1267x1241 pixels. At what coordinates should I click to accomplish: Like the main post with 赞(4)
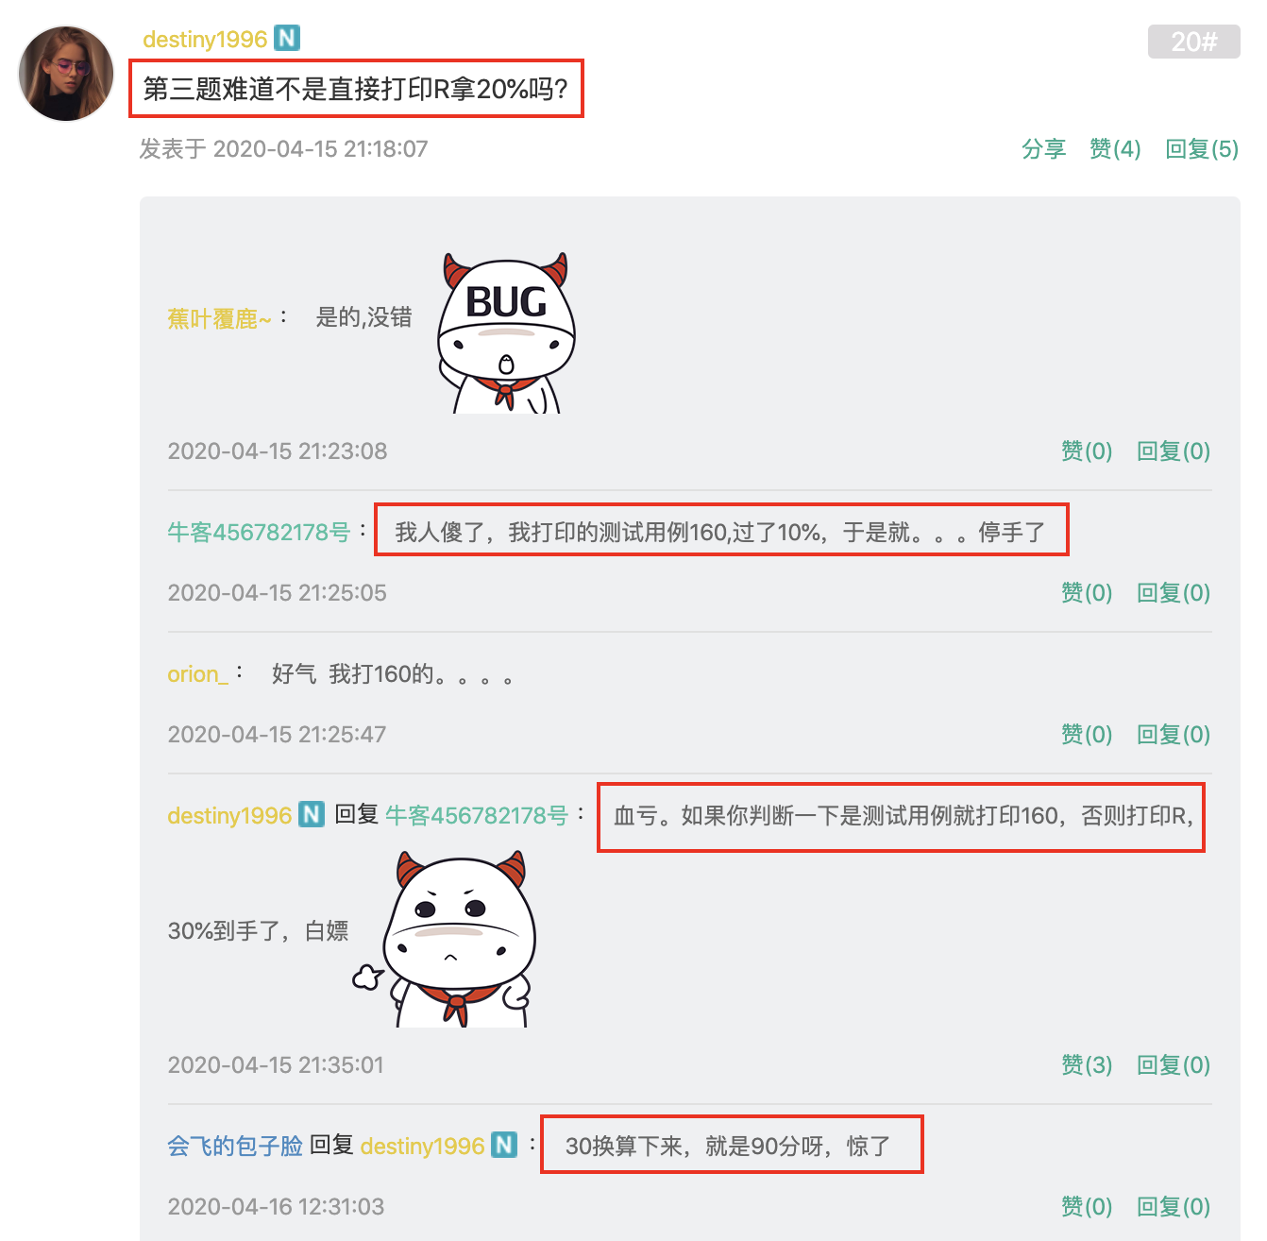pyautogui.click(x=1115, y=149)
